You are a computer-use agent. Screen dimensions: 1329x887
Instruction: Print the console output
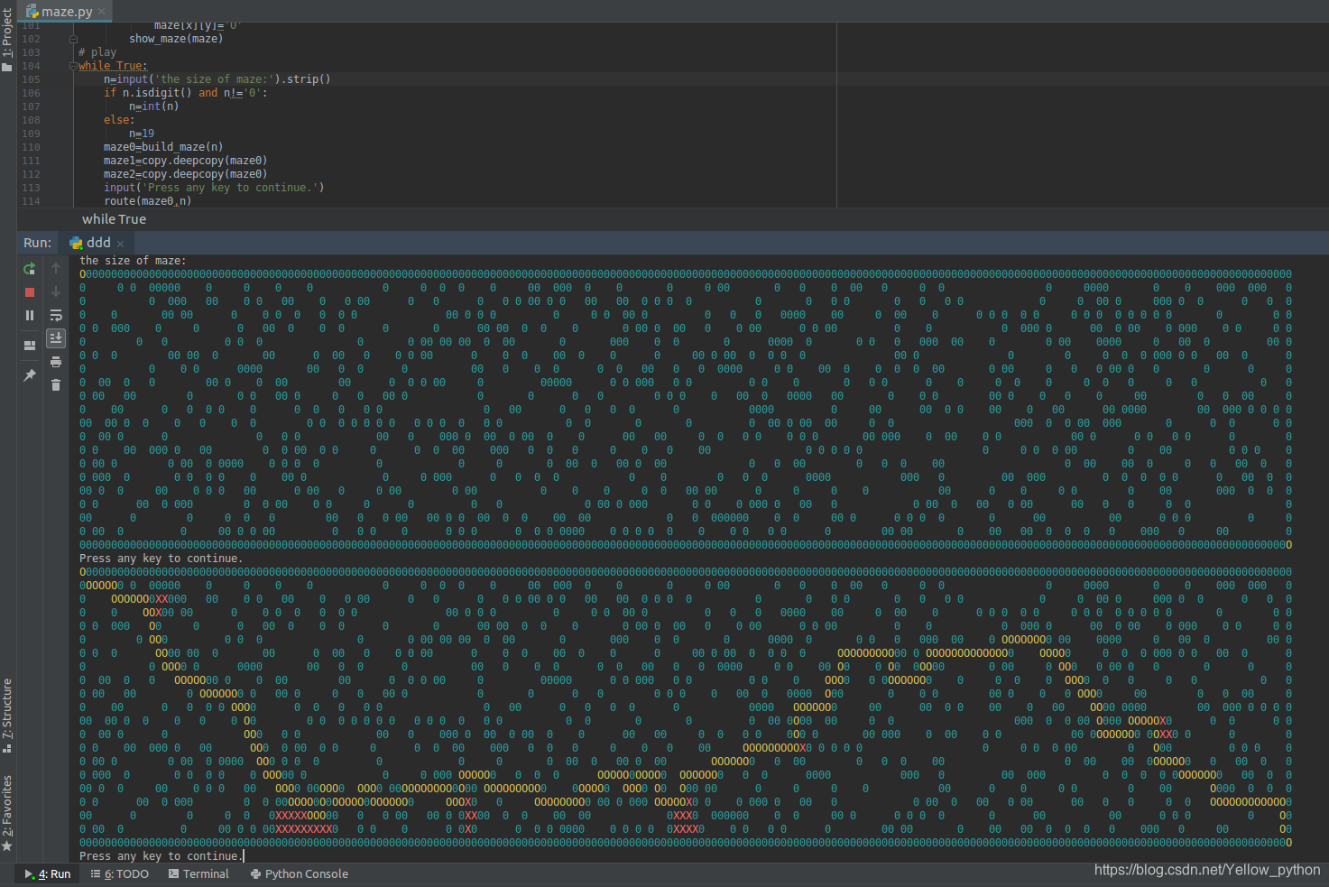click(x=56, y=362)
